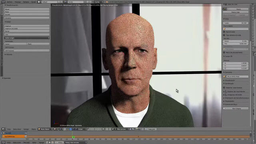Toggle Marco de procesamiento checkbox
256x144 pixels.
point(224,52)
